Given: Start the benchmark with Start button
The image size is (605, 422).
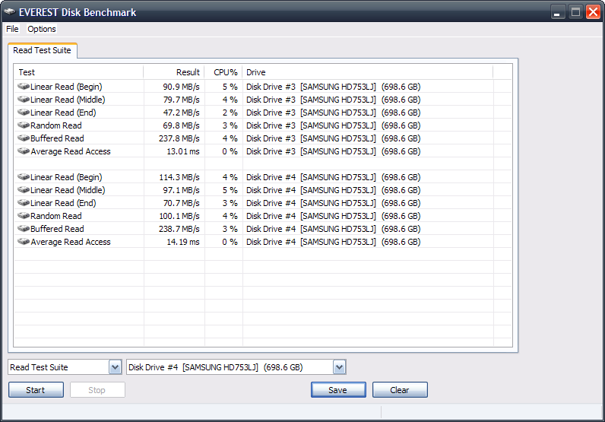Looking at the screenshot, I should coord(36,390).
